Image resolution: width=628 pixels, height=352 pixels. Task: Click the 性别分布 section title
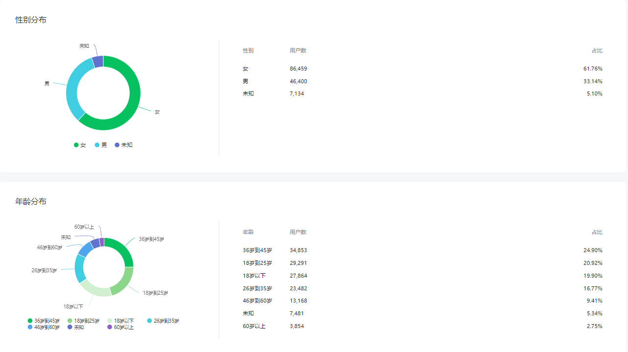pyautogui.click(x=31, y=20)
